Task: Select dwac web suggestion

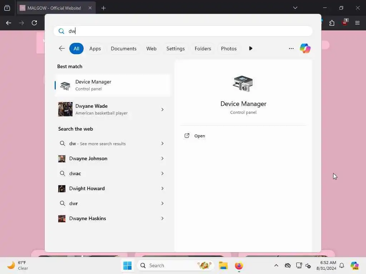Action: 113,173
